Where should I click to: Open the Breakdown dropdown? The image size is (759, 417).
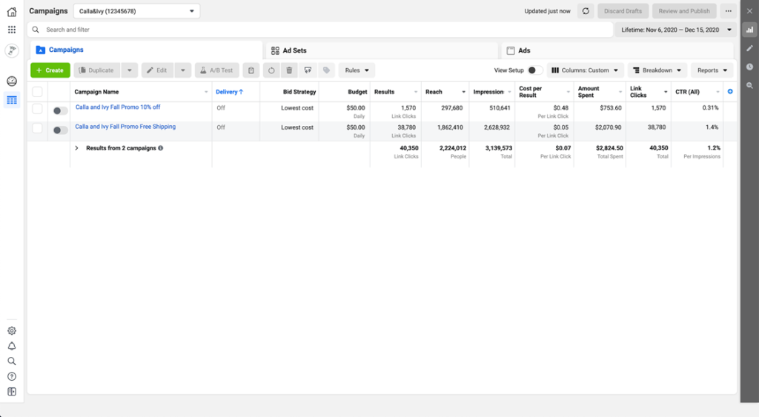point(657,70)
